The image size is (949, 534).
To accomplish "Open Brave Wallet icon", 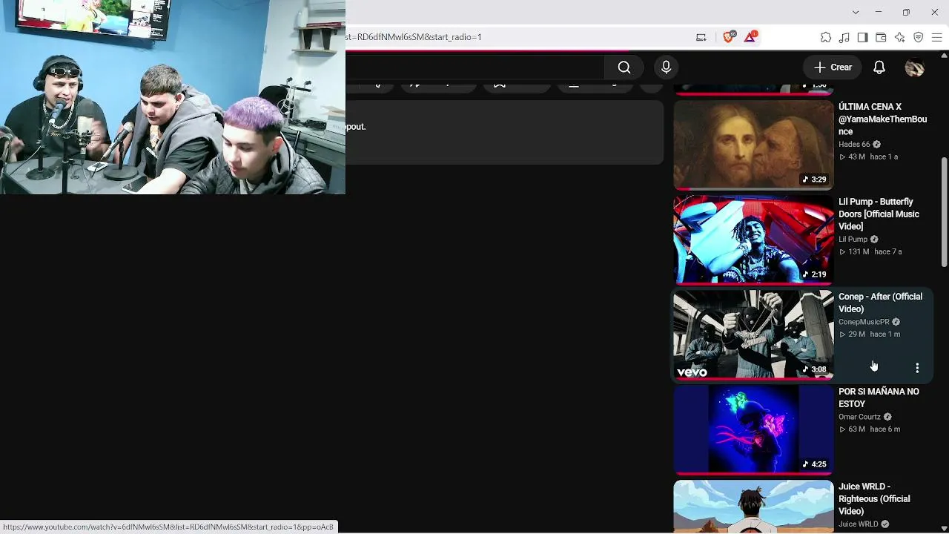I will [882, 37].
